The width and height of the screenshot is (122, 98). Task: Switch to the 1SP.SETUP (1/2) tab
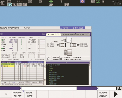point(68,34)
